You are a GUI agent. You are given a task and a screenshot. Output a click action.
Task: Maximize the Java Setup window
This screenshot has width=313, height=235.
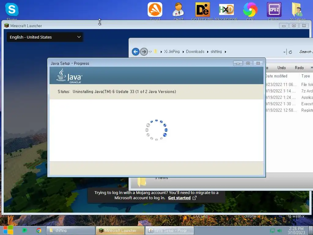coord(248,63)
